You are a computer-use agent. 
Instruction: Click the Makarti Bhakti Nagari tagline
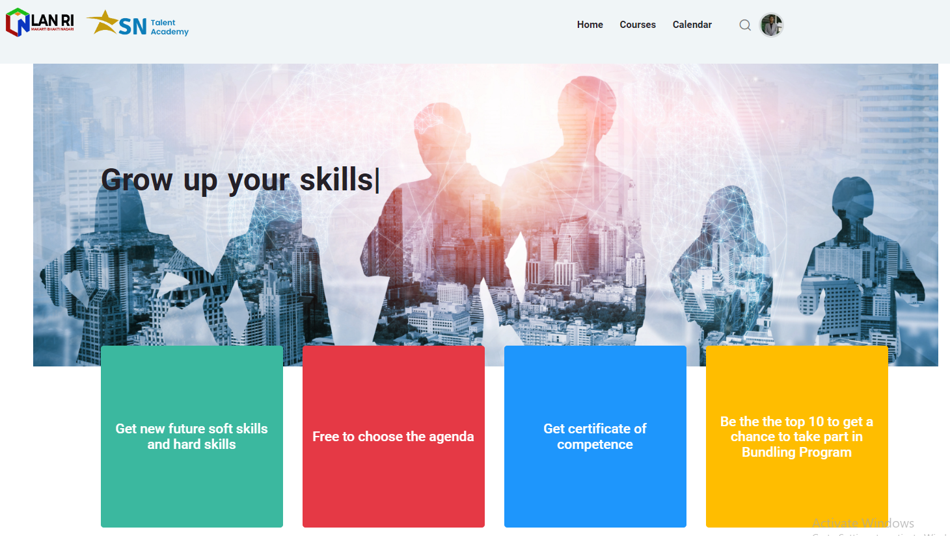pyautogui.click(x=53, y=30)
